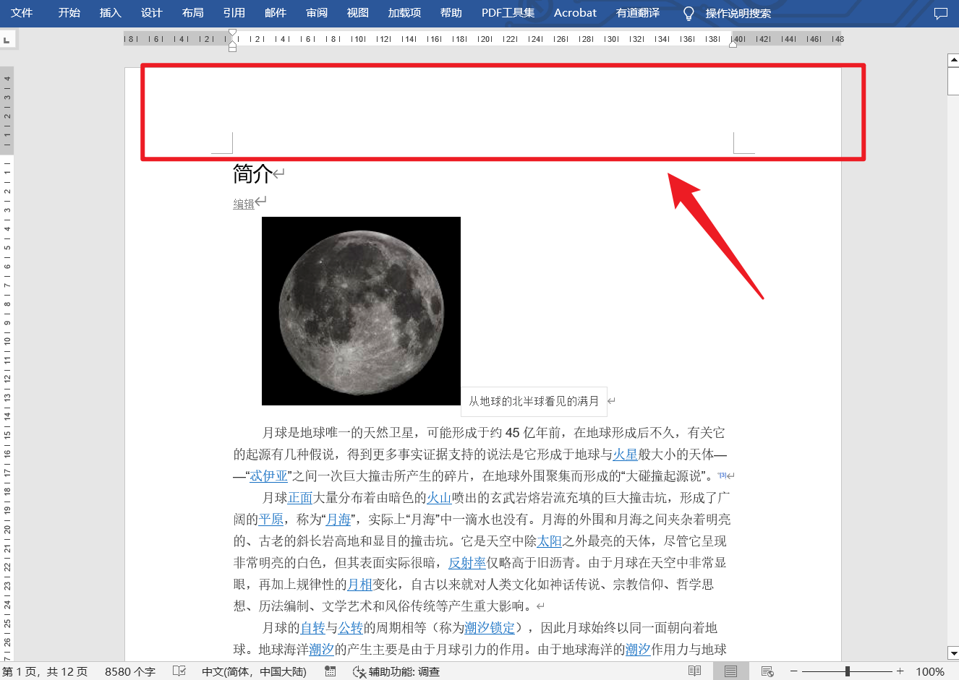The image size is (959, 680).
Task: Select the Print Layout view icon
Action: 730,671
